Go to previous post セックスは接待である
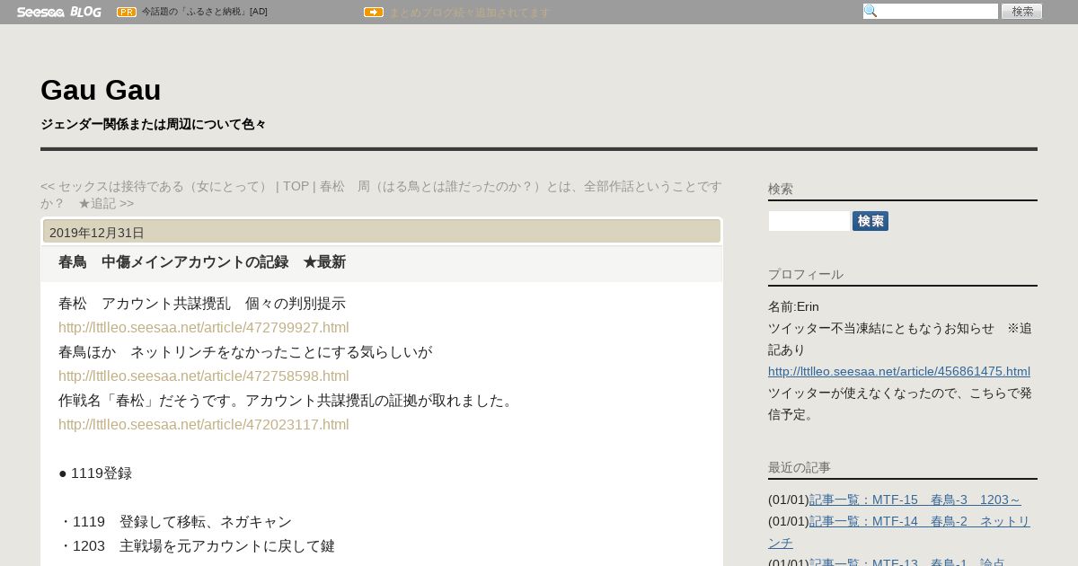Image resolution: width=1078 pixels, height=566 pixels. coord(155,186)
